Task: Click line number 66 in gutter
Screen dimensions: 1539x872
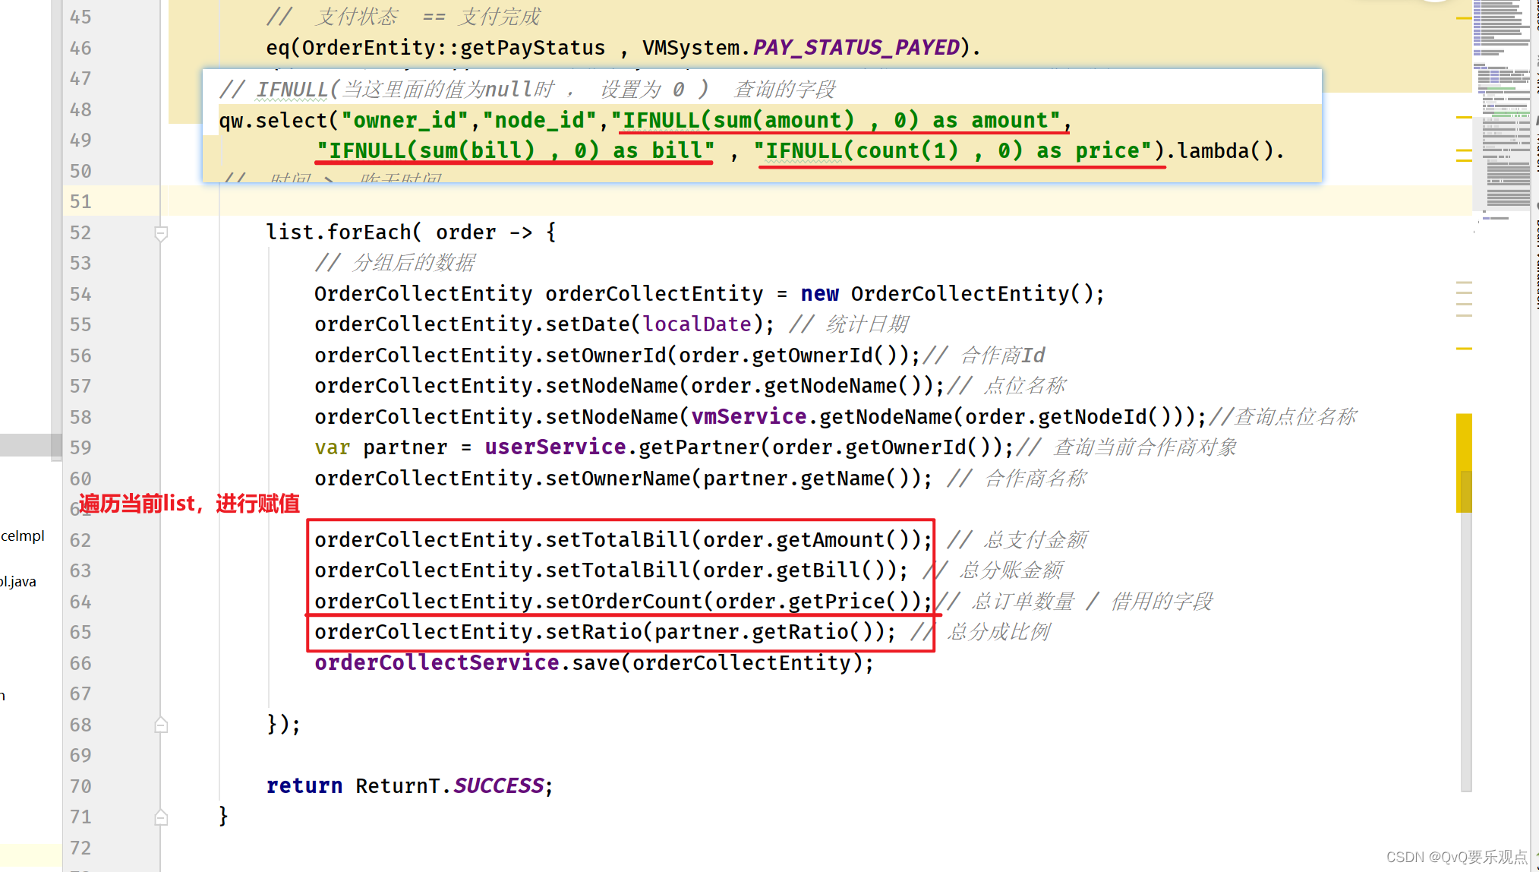Action: pyautogui.click(x=80, y=663)
